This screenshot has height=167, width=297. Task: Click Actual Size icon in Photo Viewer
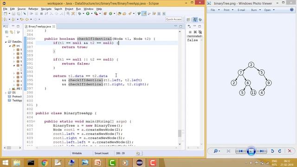228,151
